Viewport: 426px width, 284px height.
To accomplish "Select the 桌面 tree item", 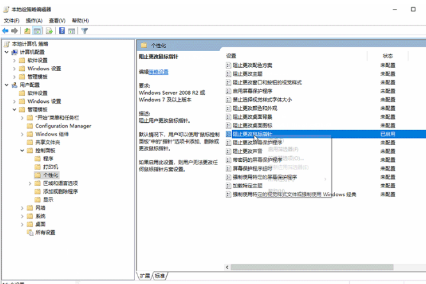I will click(40, 225).
